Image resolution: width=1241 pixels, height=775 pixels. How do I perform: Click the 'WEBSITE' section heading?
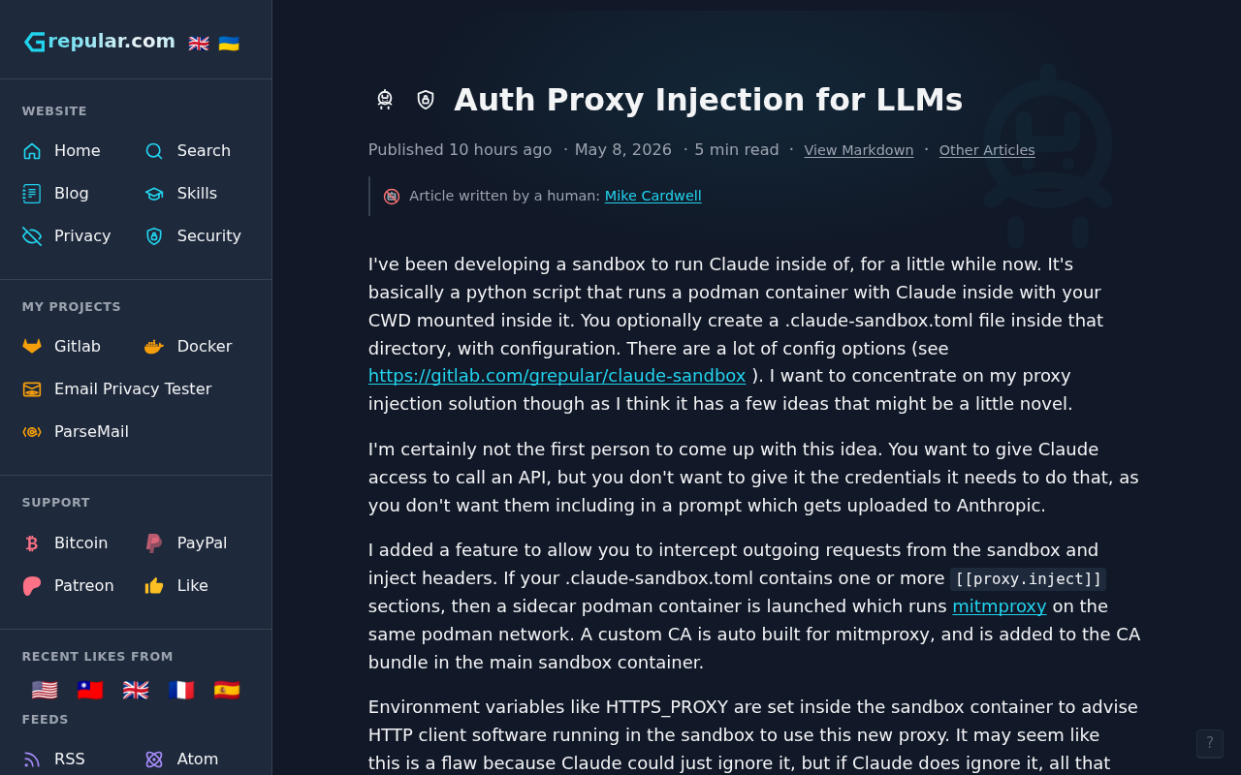click(x=54, y=111)
